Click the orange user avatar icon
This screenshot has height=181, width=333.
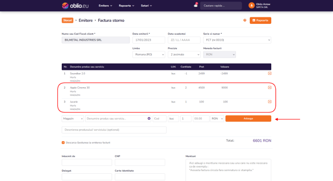[x=251, y=6]
